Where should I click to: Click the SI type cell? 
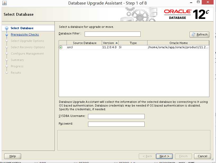pos(133,47)
